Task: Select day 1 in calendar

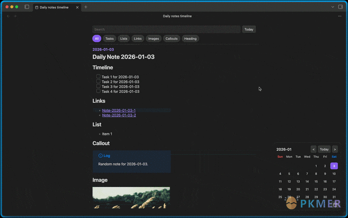Action: 316,166
